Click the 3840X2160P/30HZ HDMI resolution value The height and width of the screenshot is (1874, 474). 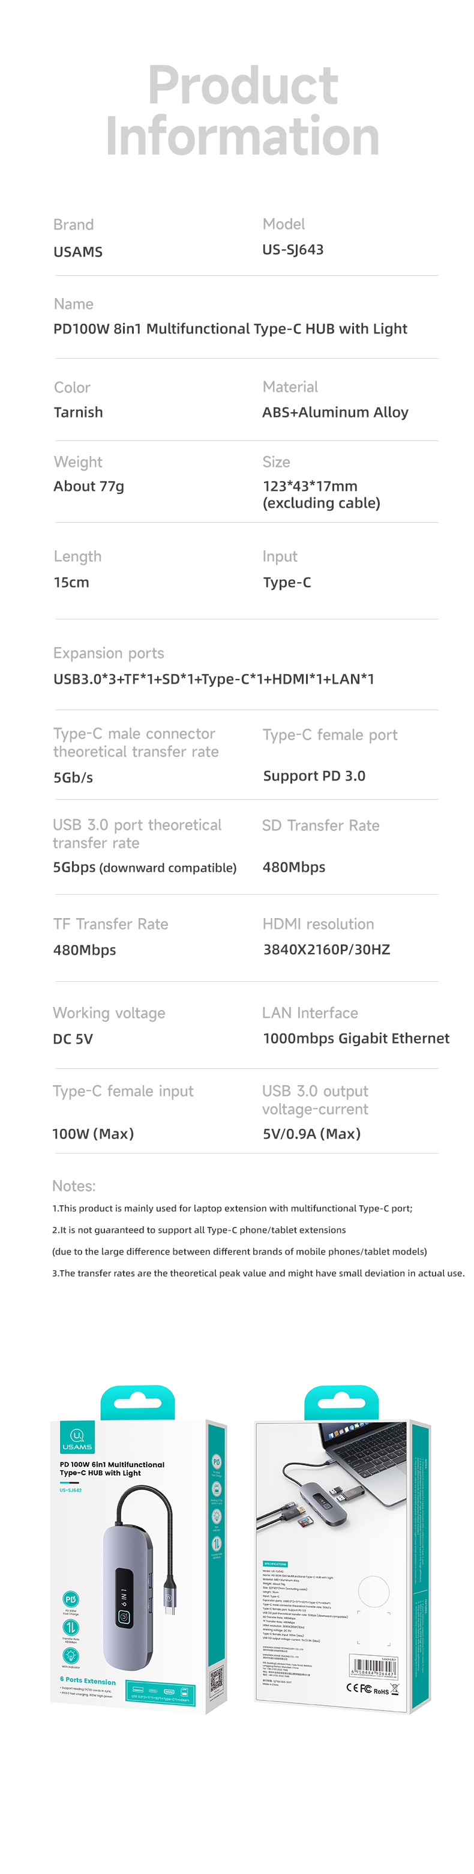(x=326, y=949)
